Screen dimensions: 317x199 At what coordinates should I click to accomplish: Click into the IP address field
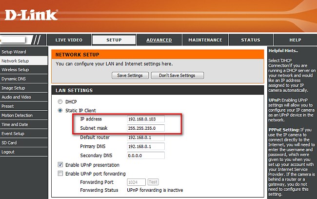[146, 119]
